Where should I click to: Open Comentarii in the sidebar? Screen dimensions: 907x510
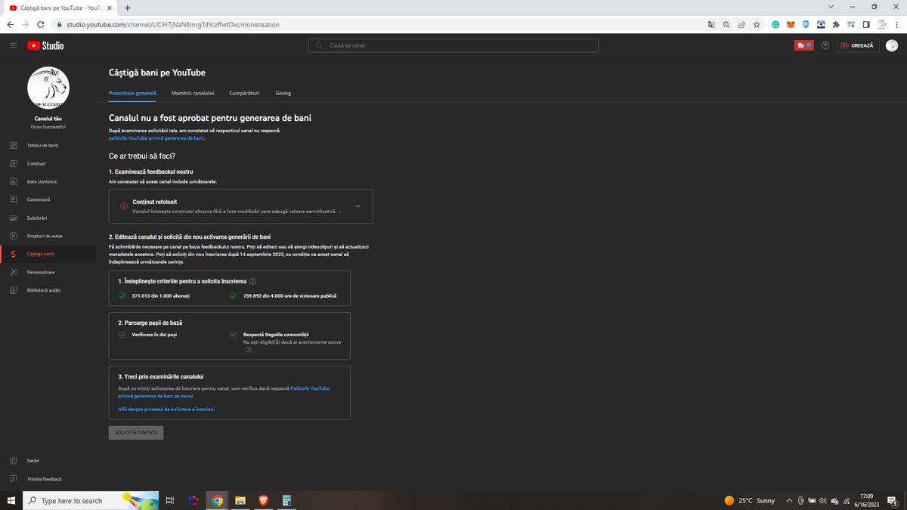48,199
